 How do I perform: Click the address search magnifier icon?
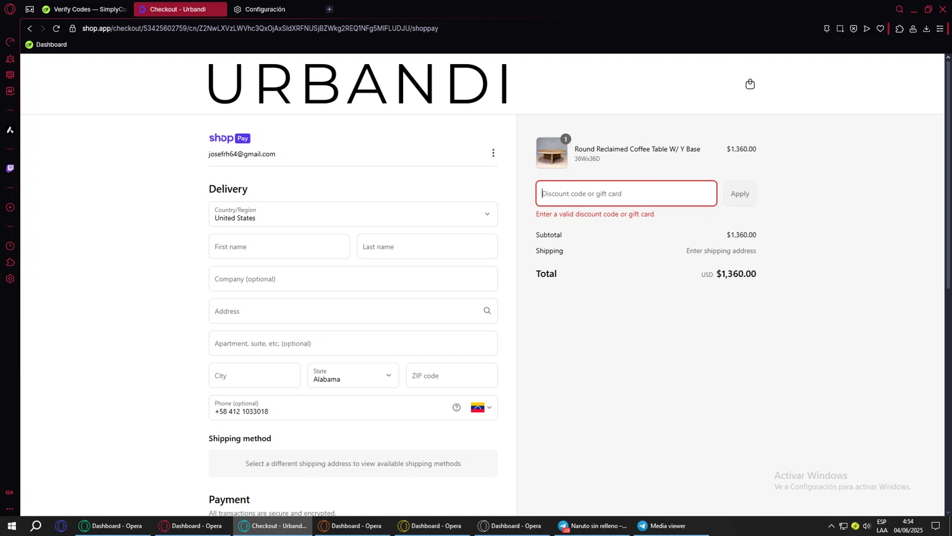pyautogui.click(x=487, y=311)
